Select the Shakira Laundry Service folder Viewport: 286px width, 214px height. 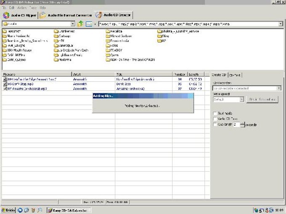[178, 31]
